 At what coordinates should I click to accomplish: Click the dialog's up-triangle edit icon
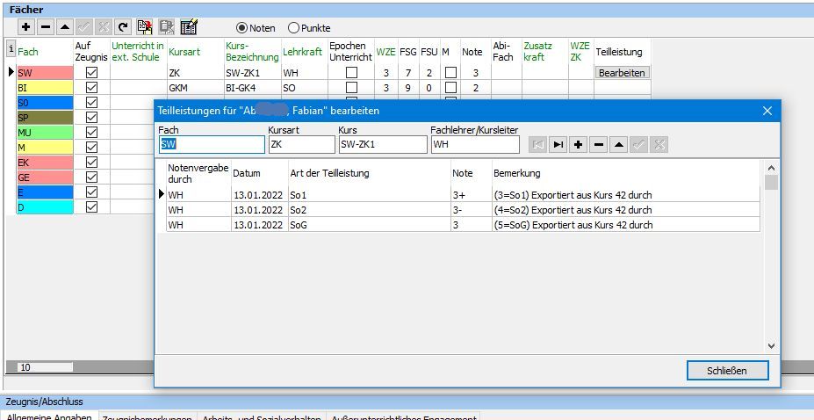pos(618,145)
